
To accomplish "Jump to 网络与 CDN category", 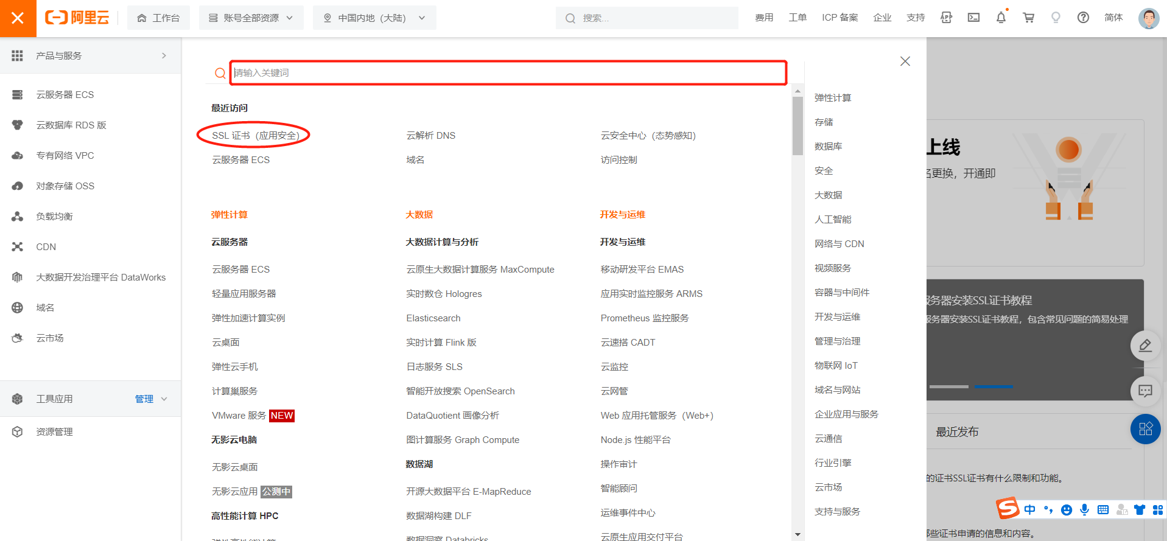I will coord(839,243).
